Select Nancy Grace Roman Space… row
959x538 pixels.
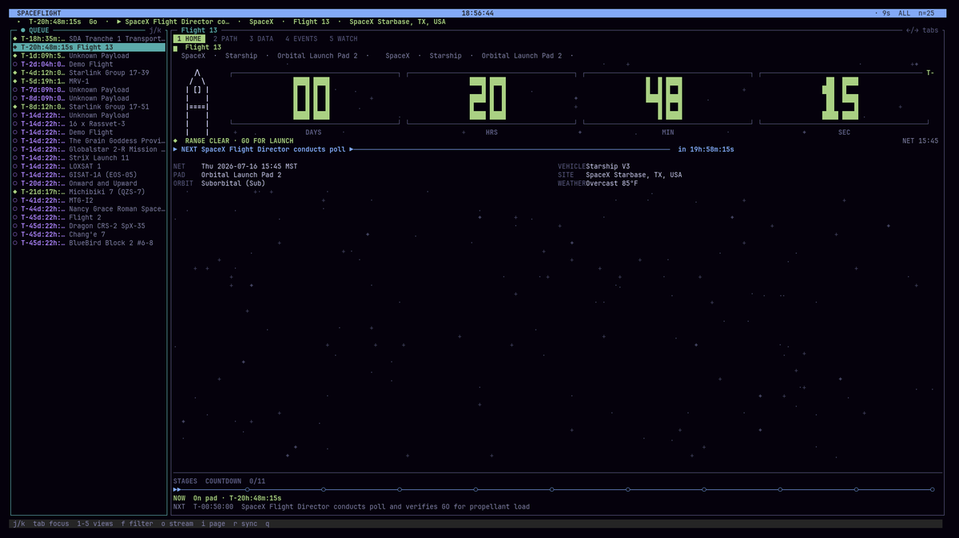(x=89, y=209)
